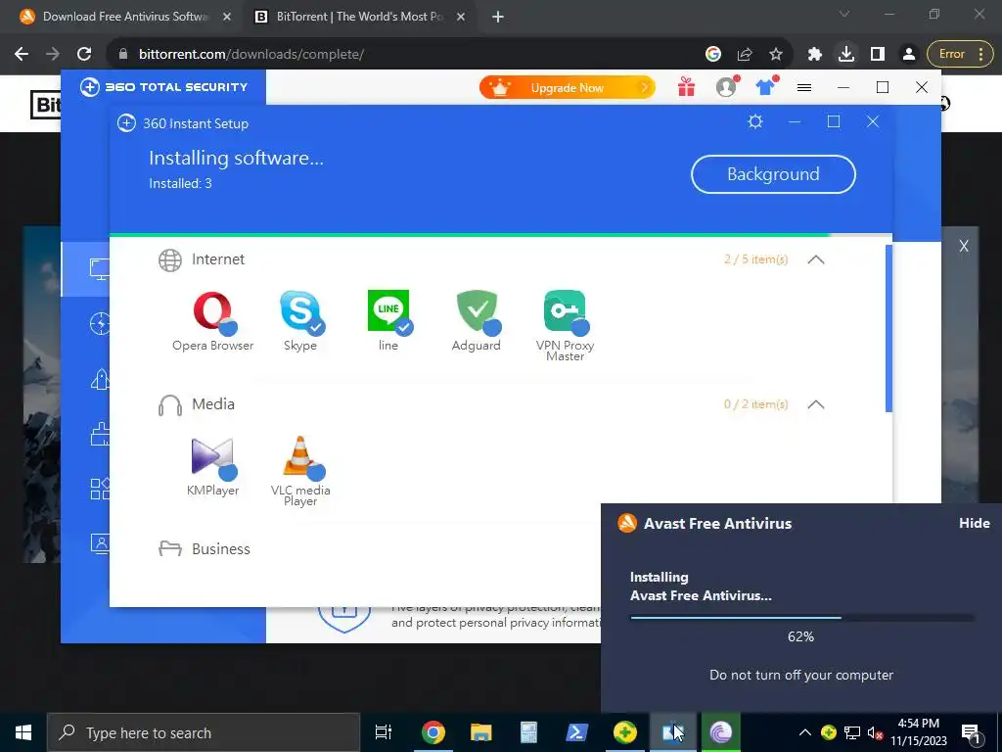Open the toolbox grid icon in 360 sidebar
Image resolution: width=1002 pixels, height=752 pixels.
point(99,490)
